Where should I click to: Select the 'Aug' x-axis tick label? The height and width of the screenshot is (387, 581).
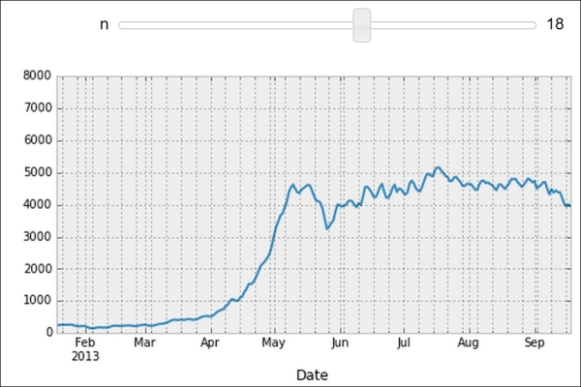tap(469, 342)
